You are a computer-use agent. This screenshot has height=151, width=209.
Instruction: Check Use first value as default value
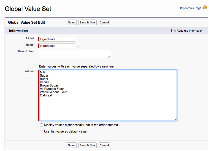[42, 132]
